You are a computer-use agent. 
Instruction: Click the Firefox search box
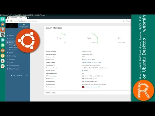click(x=129, y=21)
